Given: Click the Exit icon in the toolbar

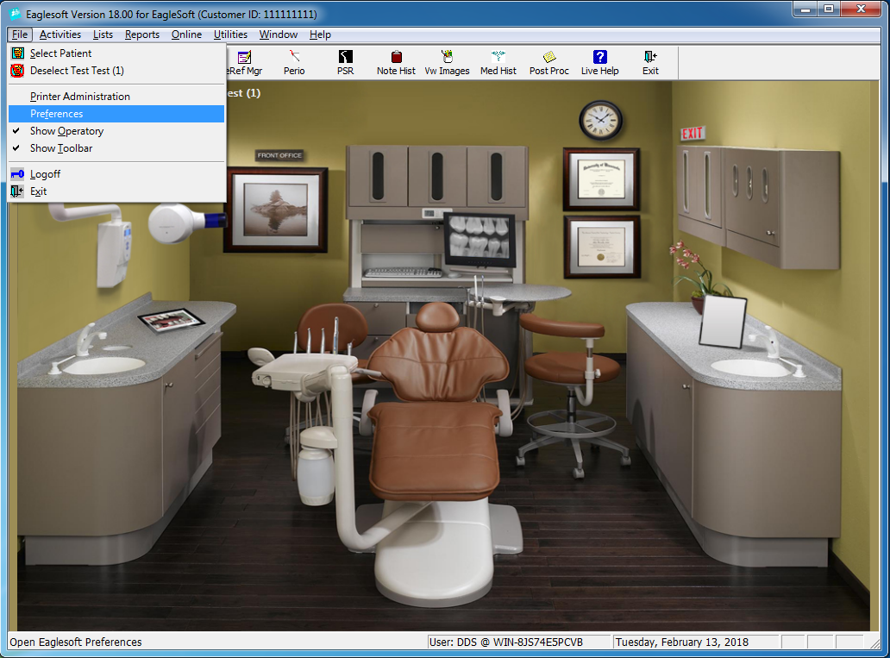Looking at the screenshot, I should tap(650, 62).
